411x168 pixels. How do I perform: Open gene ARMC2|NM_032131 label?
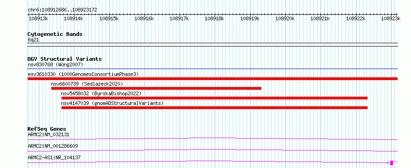pos(48,135)
